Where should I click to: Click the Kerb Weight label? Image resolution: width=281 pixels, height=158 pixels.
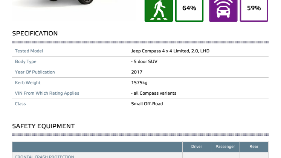pyautogui.click(x=27, y=83)
